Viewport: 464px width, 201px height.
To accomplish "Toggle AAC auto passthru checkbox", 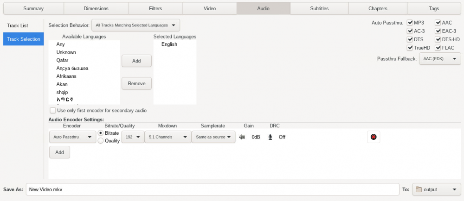I will (438, 22).
